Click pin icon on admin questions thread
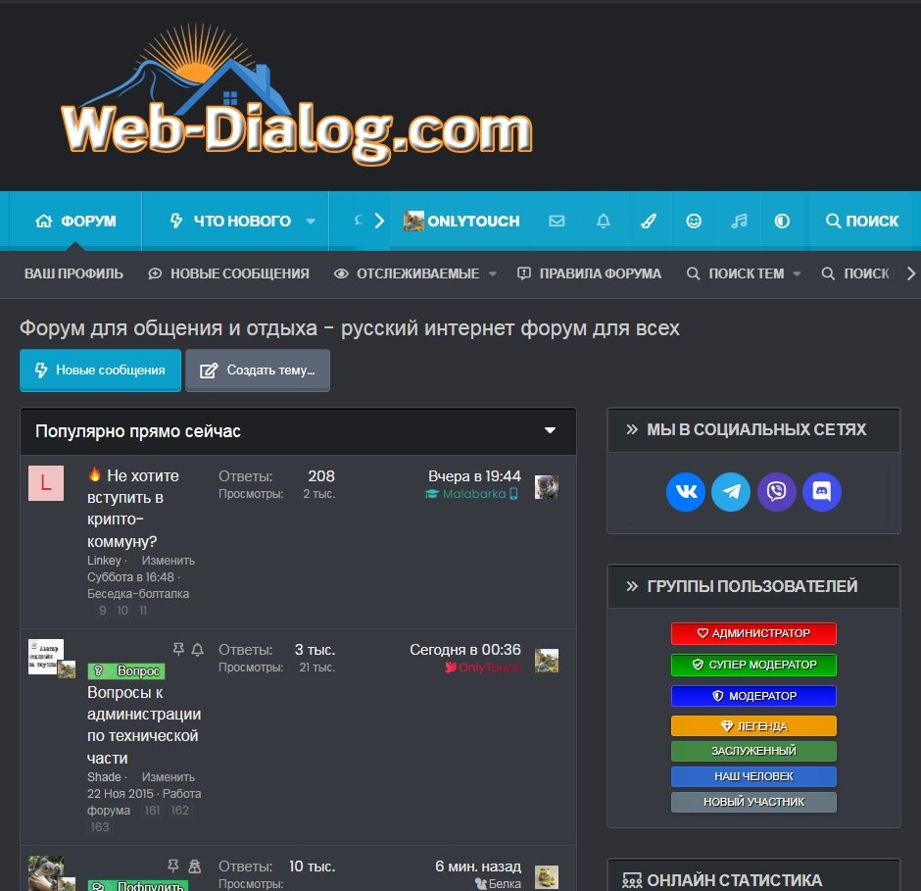Screen dimensions: 921x891 click(178, 649)
